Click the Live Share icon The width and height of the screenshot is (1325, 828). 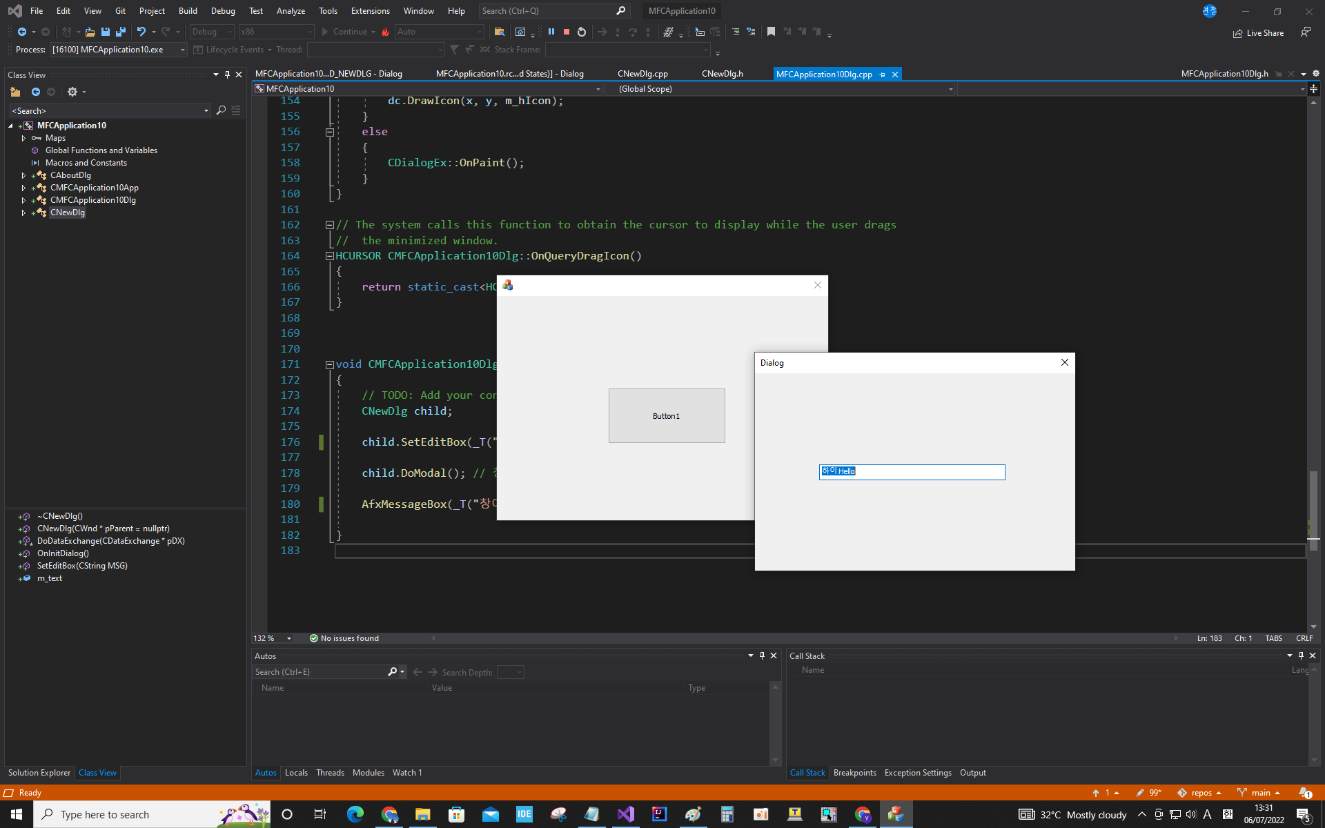pyautogui.click(x=1258, y=33)
